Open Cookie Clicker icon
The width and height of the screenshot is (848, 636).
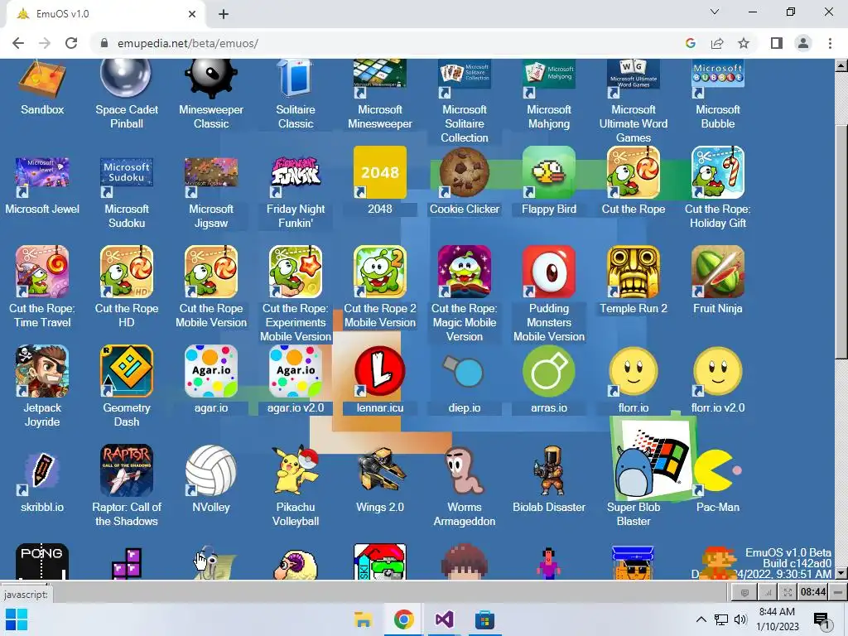464,172
